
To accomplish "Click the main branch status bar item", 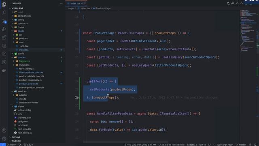I will click(x=12, y=145).
